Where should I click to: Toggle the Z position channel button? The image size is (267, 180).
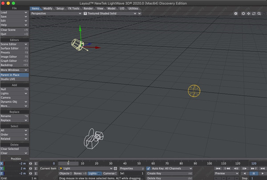2,173
